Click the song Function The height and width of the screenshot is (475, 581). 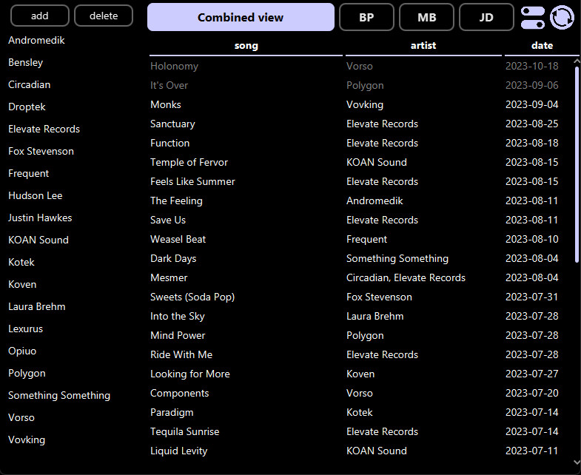[x=169, y=144]
